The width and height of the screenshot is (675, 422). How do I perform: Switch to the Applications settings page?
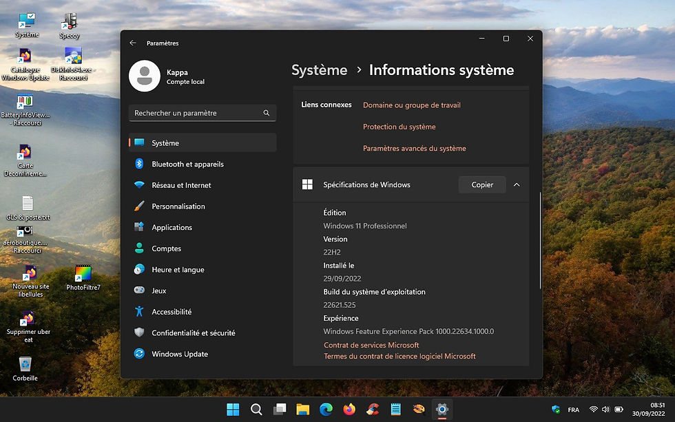pyautogui.click(x=202, y=227)
